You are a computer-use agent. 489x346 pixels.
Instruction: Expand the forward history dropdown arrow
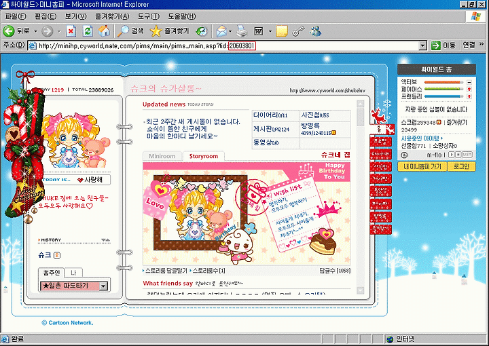[58, 31]
